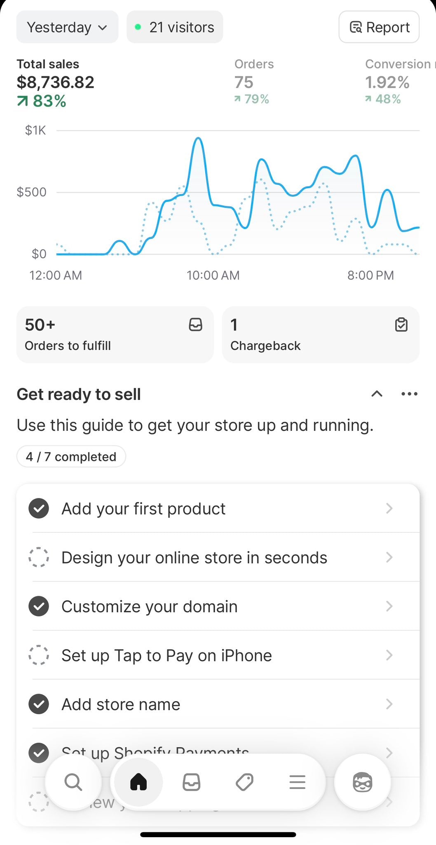Tap the search icon in bottom bar
The image size is (436, 845).
coord(73,782)
